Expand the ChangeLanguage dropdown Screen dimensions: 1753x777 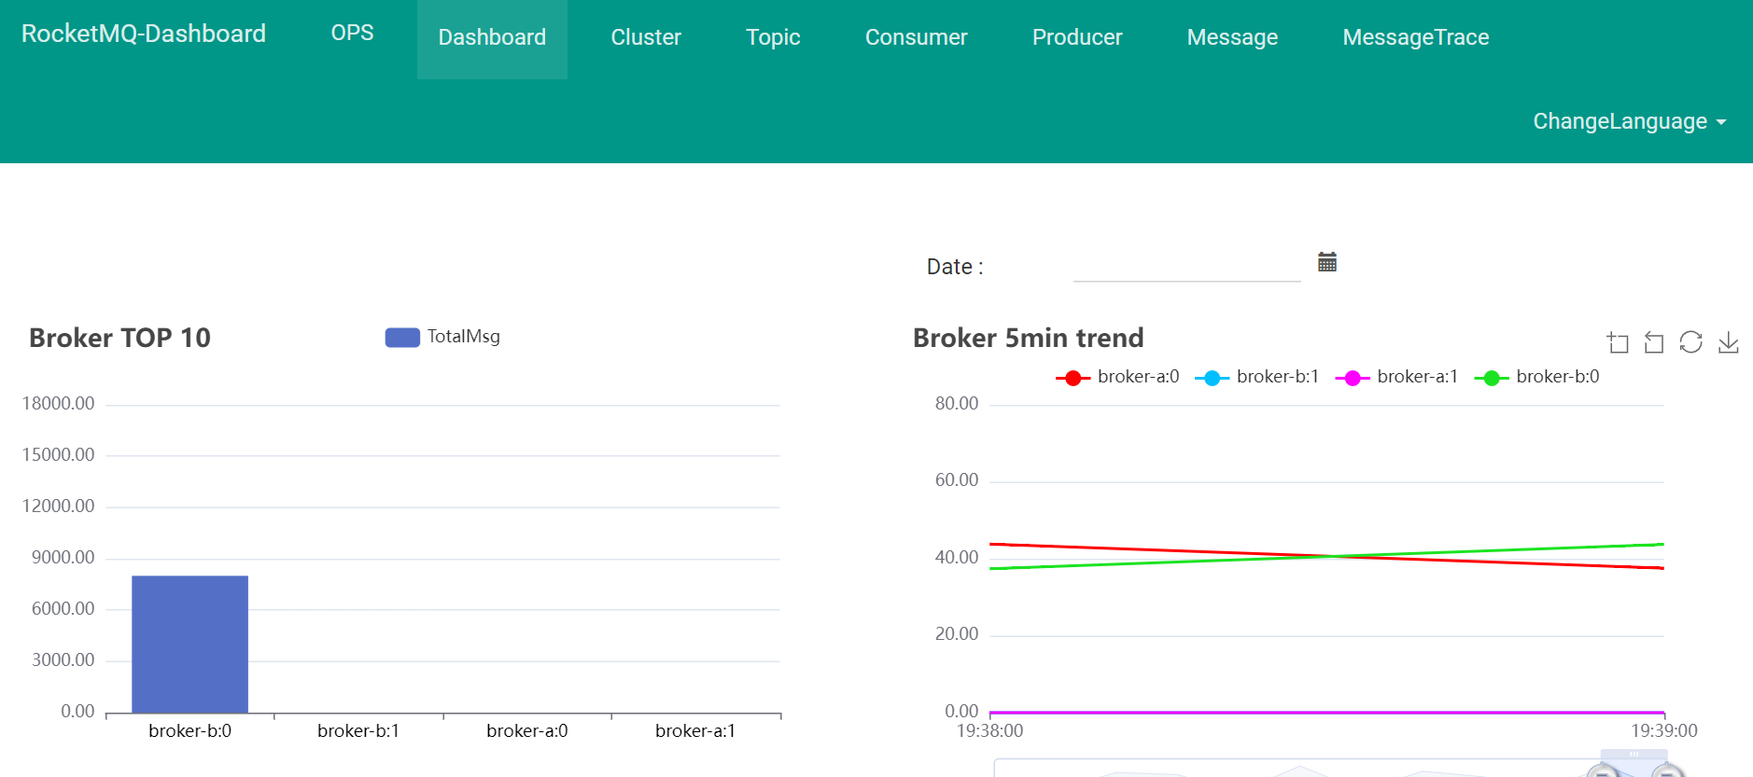(1629, 121)
